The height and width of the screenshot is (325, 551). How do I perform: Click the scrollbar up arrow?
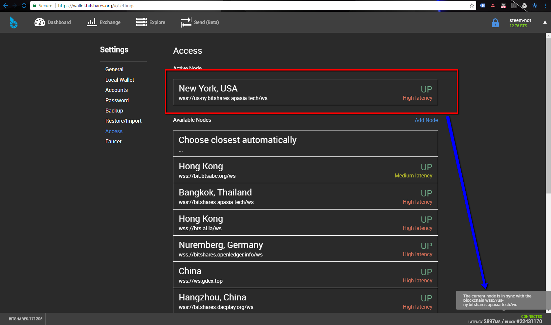click(548, 35)
